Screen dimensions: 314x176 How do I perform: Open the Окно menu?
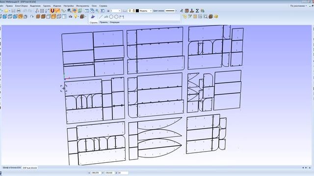94,6
